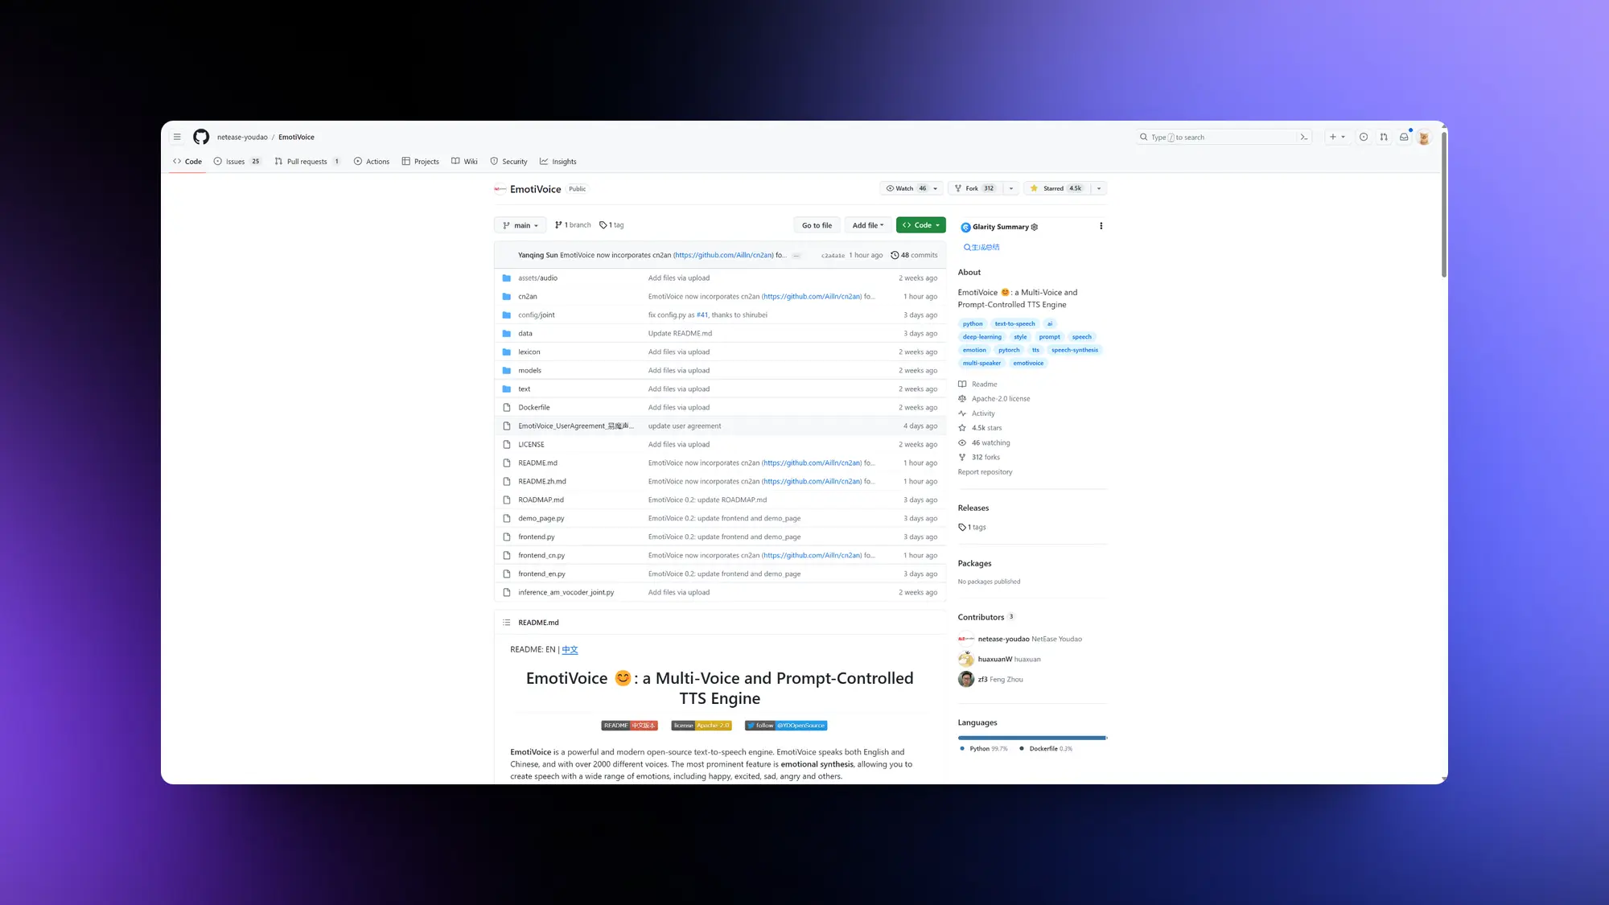Screen dimensions: 1609x905
Task: Open commit hash c2a4a1e
Action: click(x=833, y=256)
